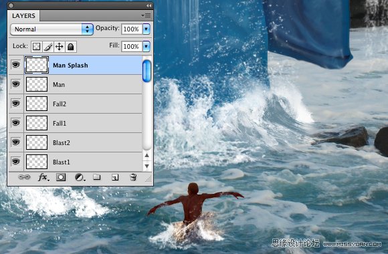Close the Layers panel window

point(11,5)
